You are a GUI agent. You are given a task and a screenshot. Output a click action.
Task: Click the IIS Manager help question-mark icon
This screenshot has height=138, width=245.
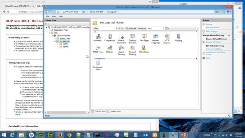228,11
